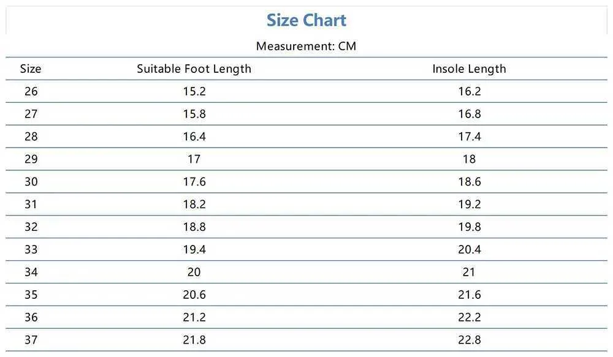Screen dimensions: 613x357
Task: Click the Insole Length column header
Action: click(x=469, y=69)
